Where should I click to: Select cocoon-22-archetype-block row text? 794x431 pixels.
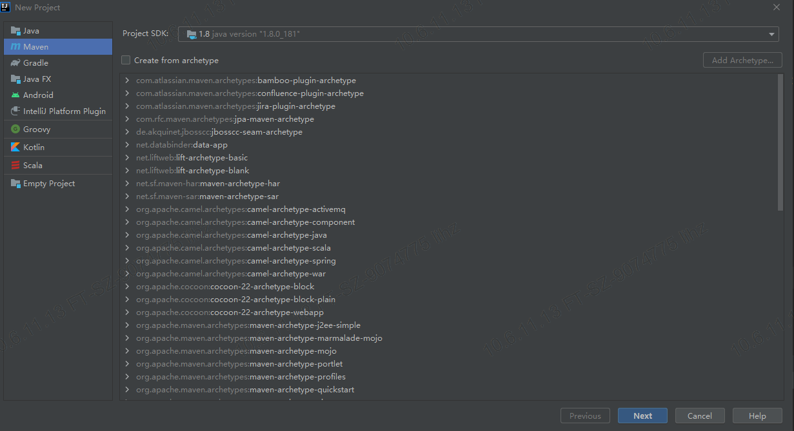pyautogui.click(x=225, y=287)
